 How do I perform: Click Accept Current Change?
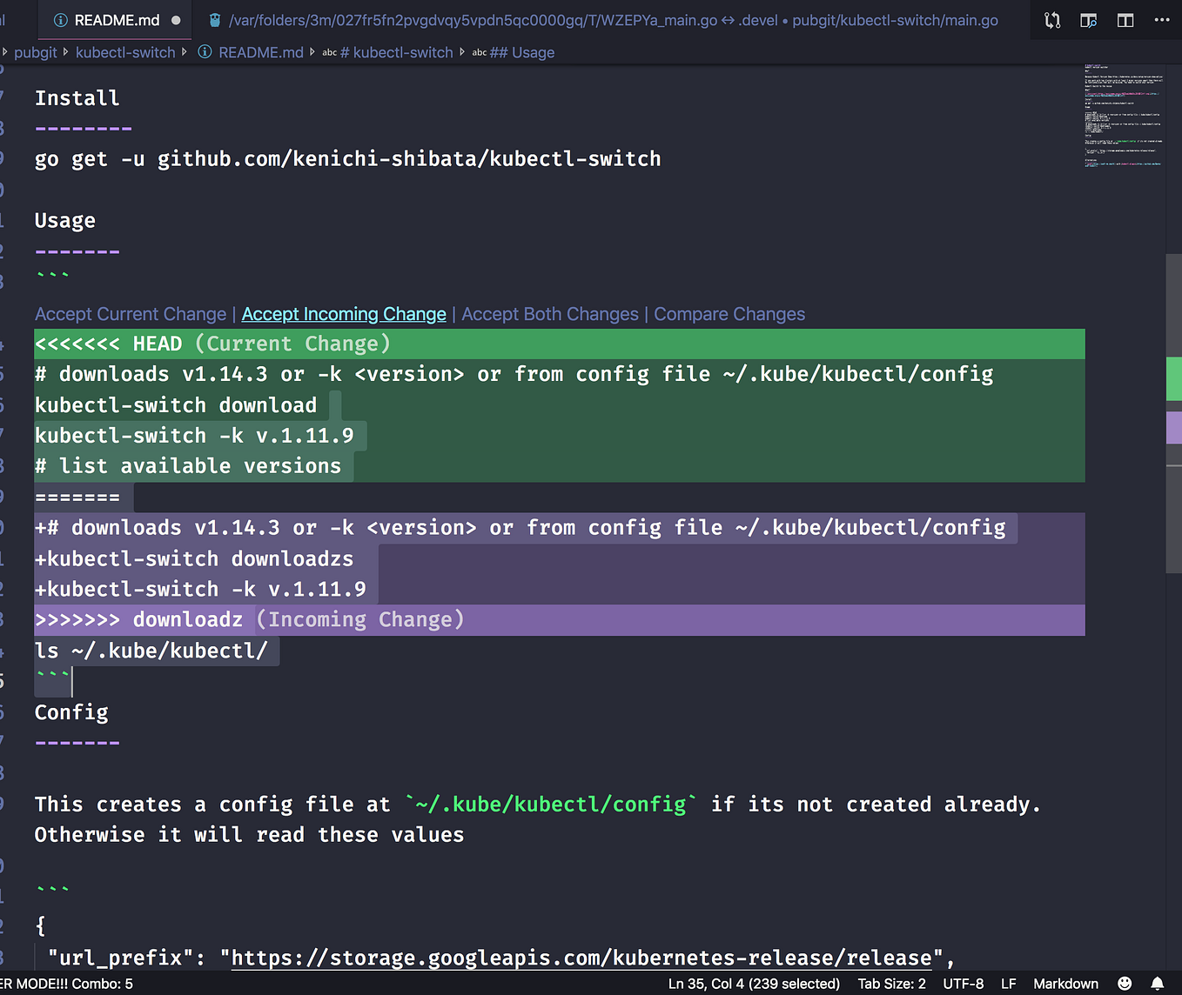click(130, 314)
